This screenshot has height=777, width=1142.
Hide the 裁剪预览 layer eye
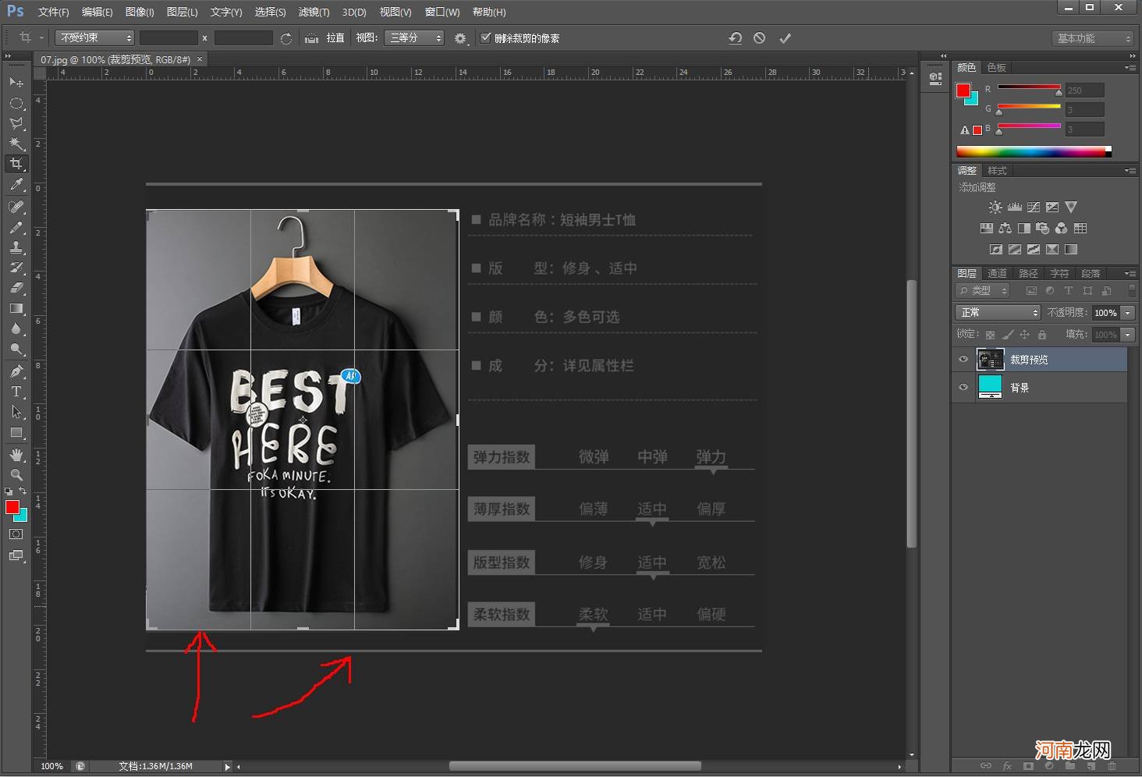tap(963, 360)
